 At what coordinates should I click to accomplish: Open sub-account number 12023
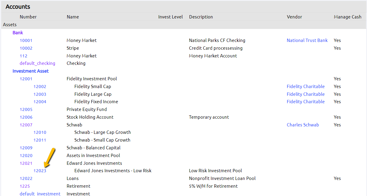[40, 171]
